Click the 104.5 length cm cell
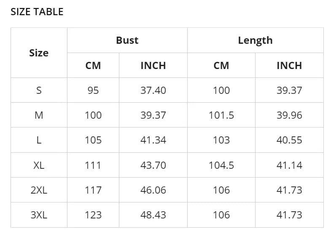This screenshot has height=234, width=331. [x=221, y=165]
